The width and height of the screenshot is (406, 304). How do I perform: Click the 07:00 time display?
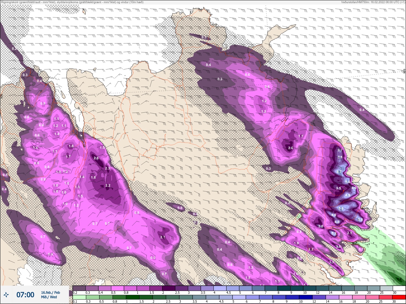pos(25,295)
